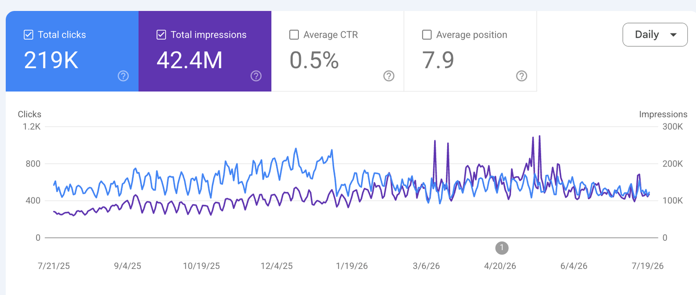Uncheck the Total impressions checkbox
696x295 pixels.
(161, 35)
